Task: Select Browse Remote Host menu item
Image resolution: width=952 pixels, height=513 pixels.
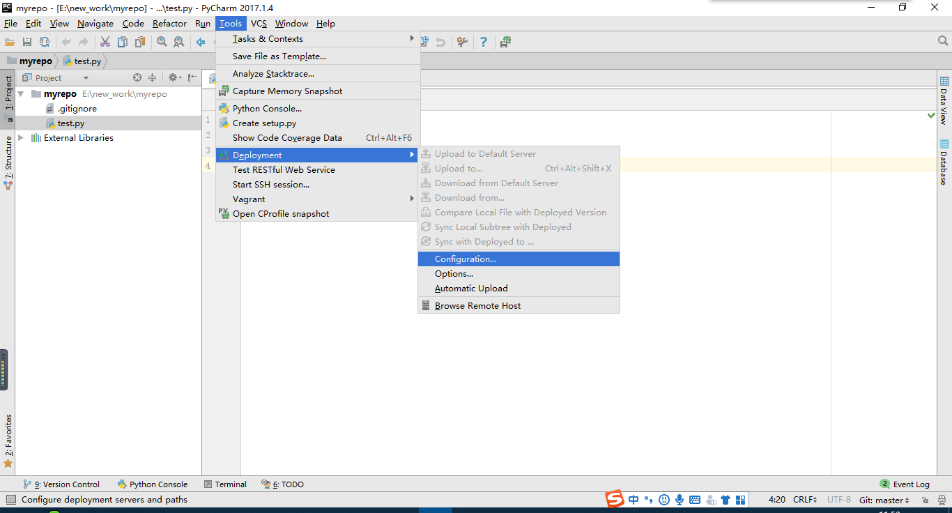Action: (x=519, y=306)
